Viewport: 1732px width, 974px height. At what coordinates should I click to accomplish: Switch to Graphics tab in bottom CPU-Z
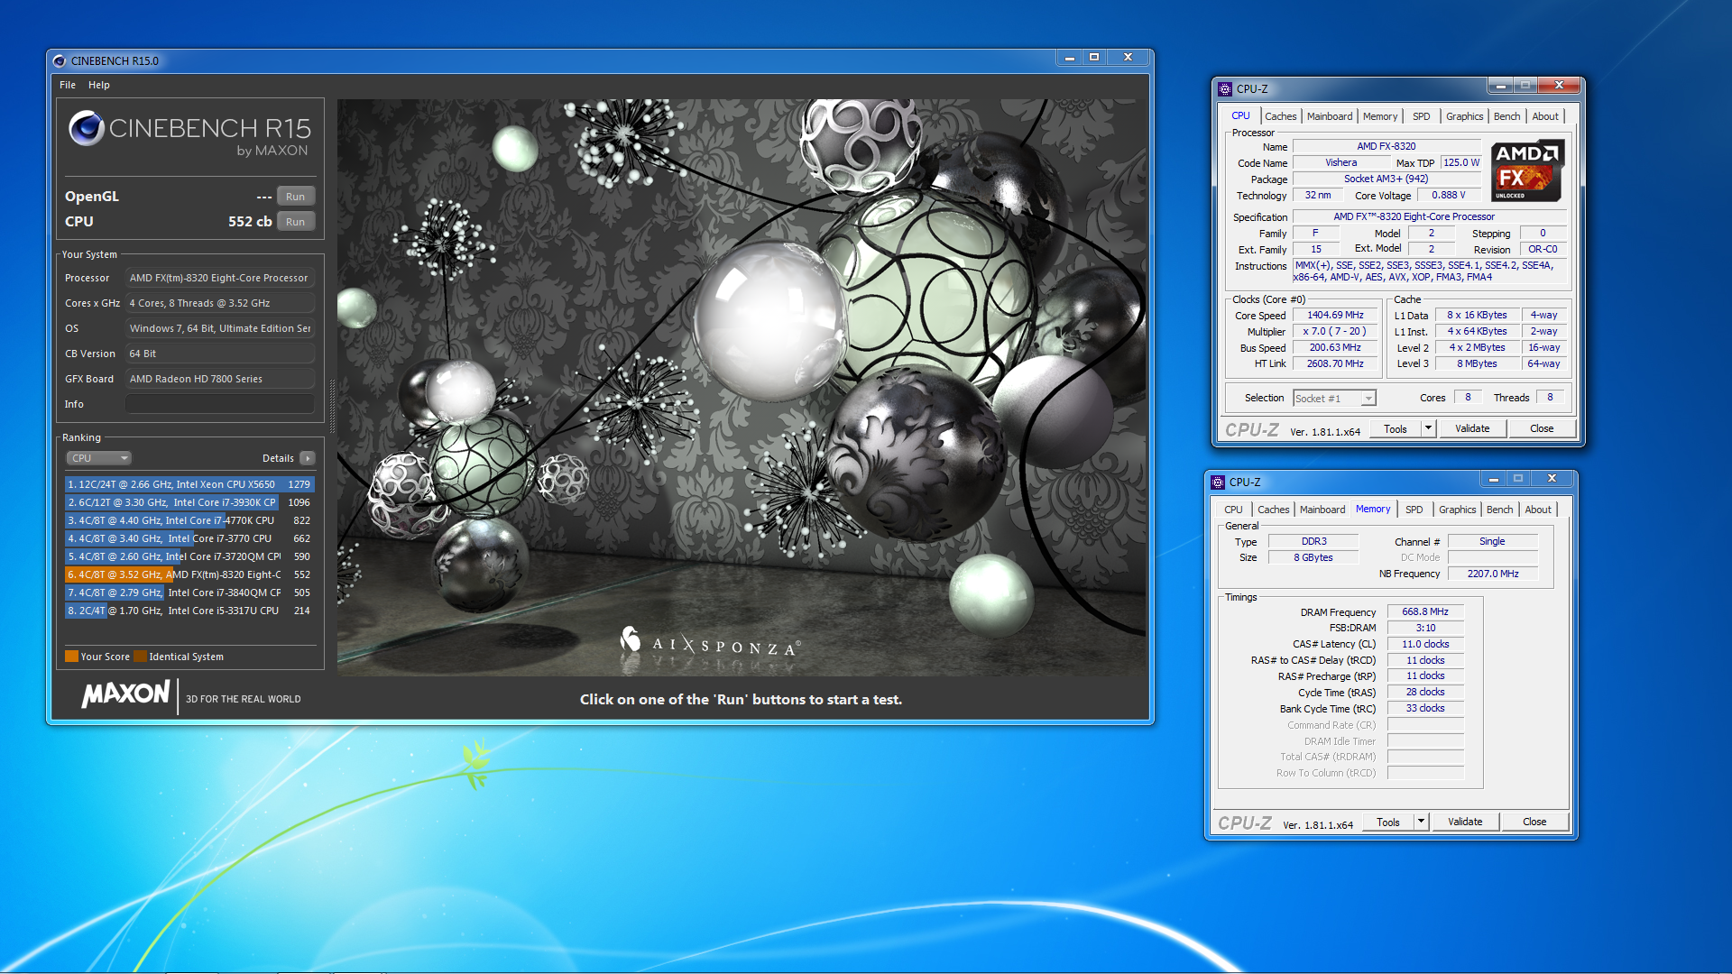(1457, 510)
